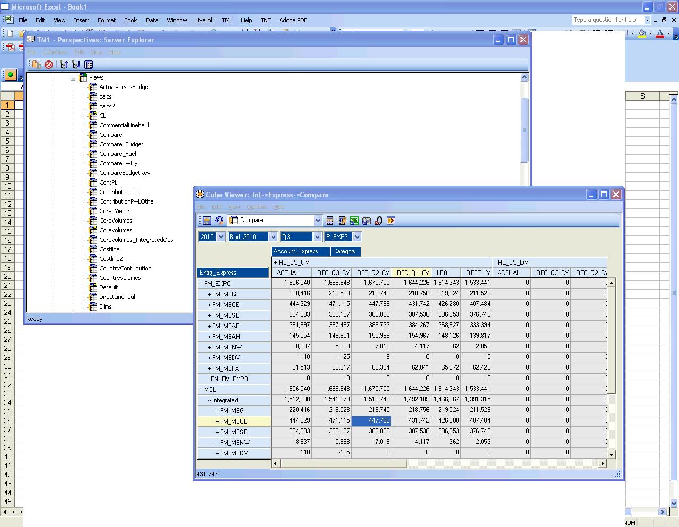The image size is (679, 527).
Task: Open the Bud_2010 dropdown
Action: [273, 237]
